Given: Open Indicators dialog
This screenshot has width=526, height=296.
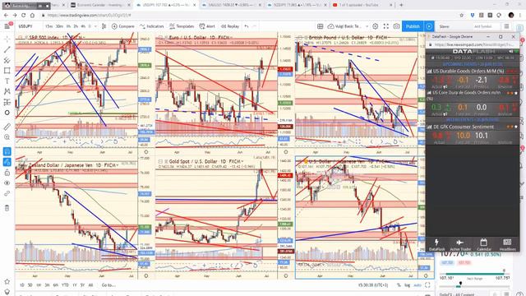Looking at the screenshot, I should (x=152, y=26).
